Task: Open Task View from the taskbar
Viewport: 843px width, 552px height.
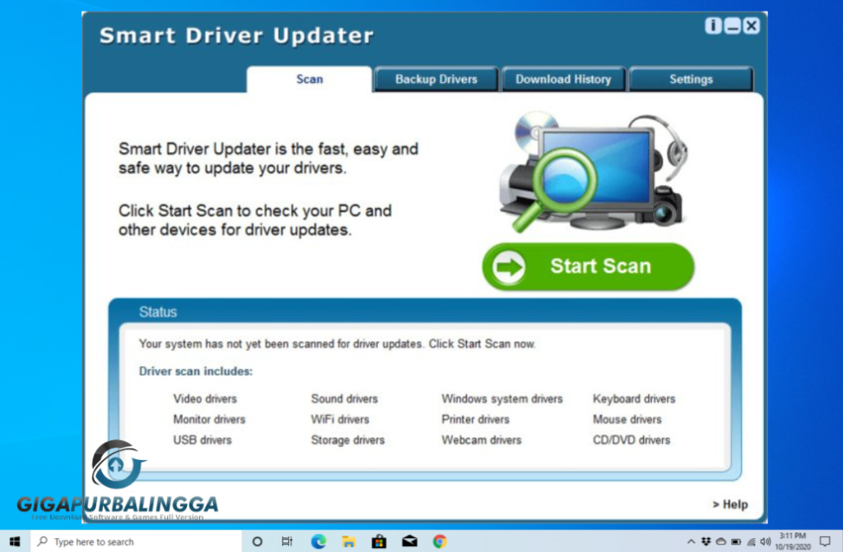Action: point(286,540)
